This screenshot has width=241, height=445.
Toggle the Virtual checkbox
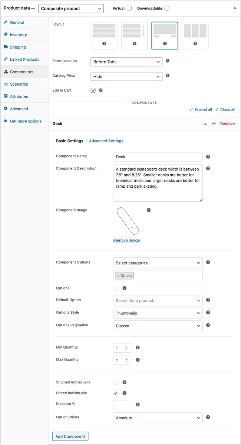[x=129, y=8]
